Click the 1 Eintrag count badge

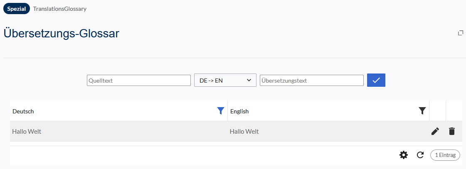(445, 155)
